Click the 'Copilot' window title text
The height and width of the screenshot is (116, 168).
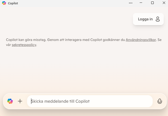[13, 3]
